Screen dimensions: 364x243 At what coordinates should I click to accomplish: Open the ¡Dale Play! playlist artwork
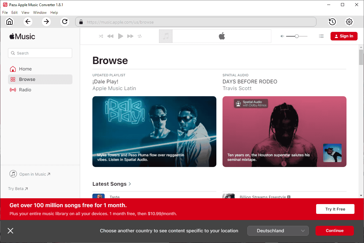click(x=154, y=131)
